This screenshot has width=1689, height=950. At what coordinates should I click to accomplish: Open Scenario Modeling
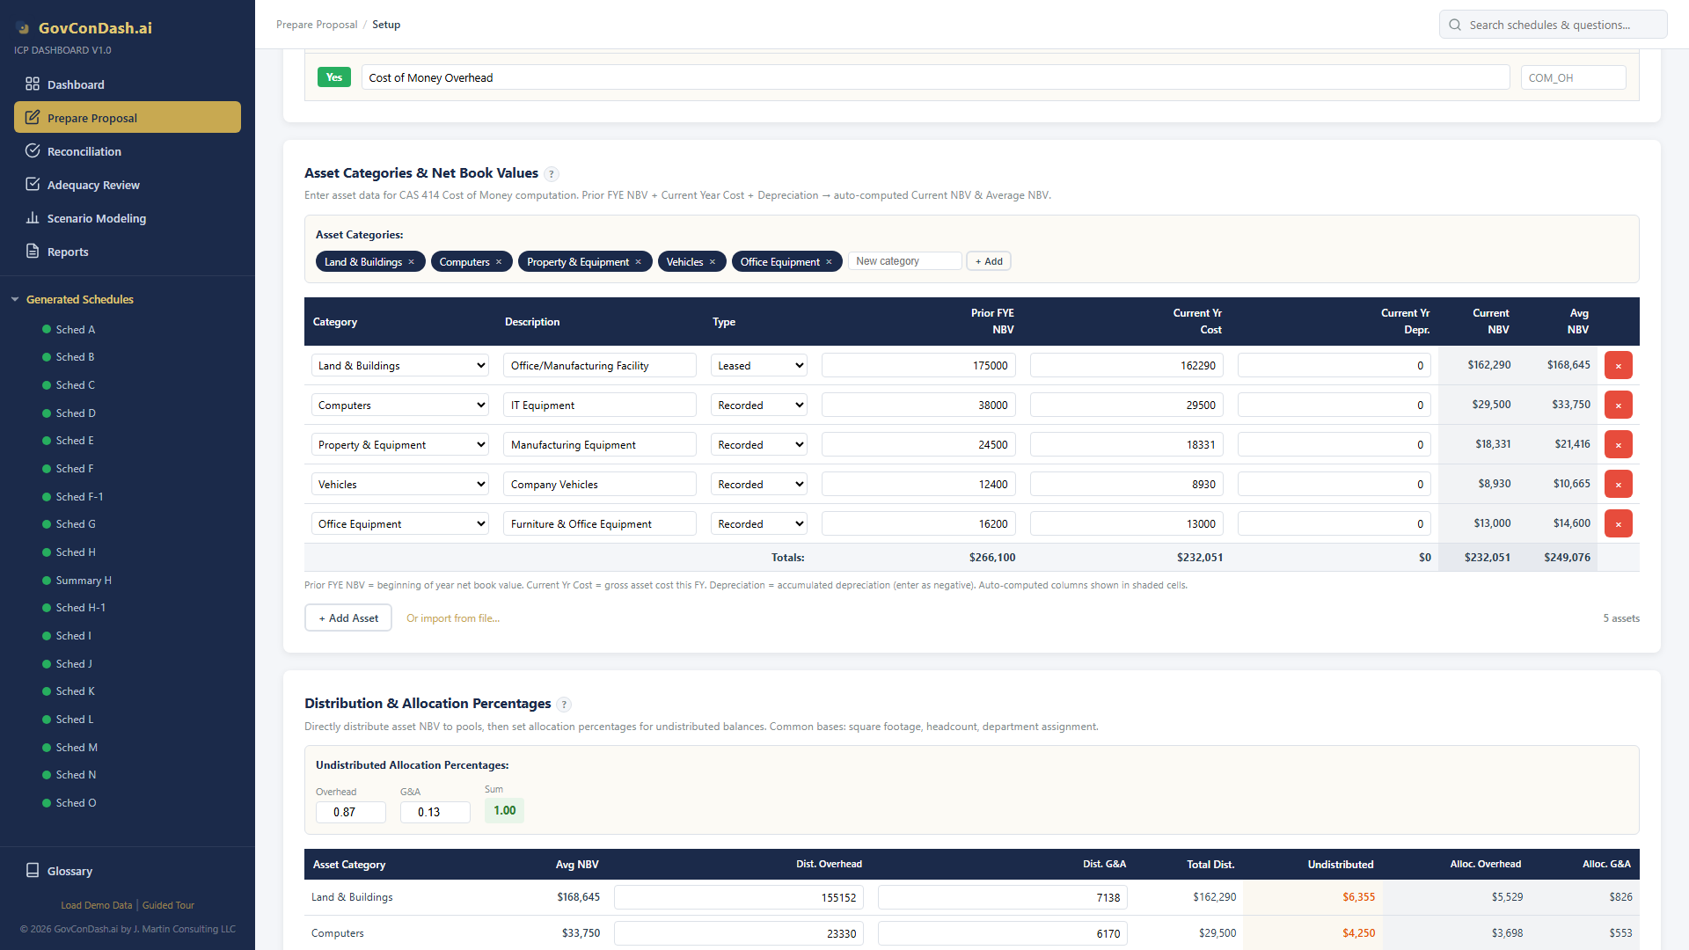pyautogui.click(x=97, y=218)
